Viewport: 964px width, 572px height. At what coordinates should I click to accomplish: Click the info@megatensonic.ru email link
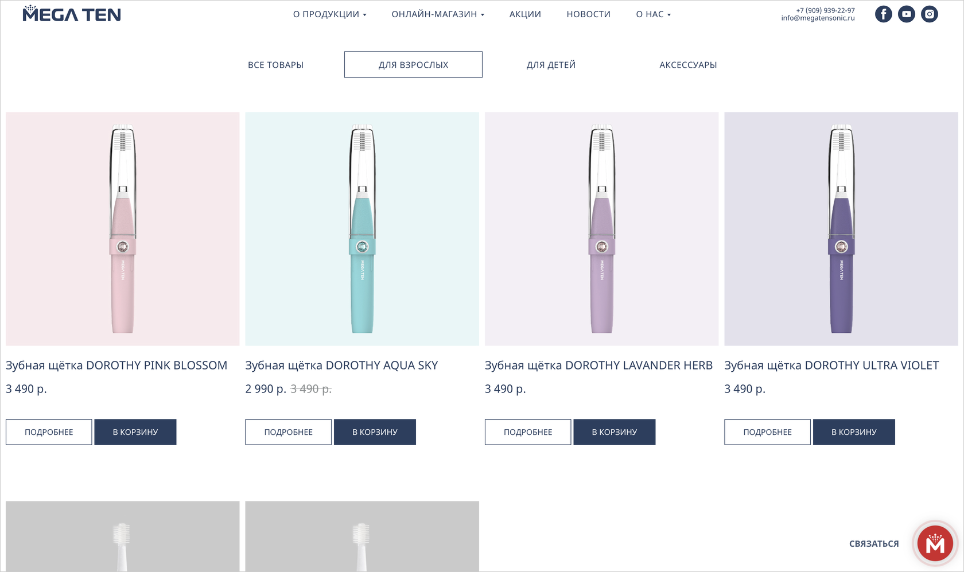tap(818, 18)
